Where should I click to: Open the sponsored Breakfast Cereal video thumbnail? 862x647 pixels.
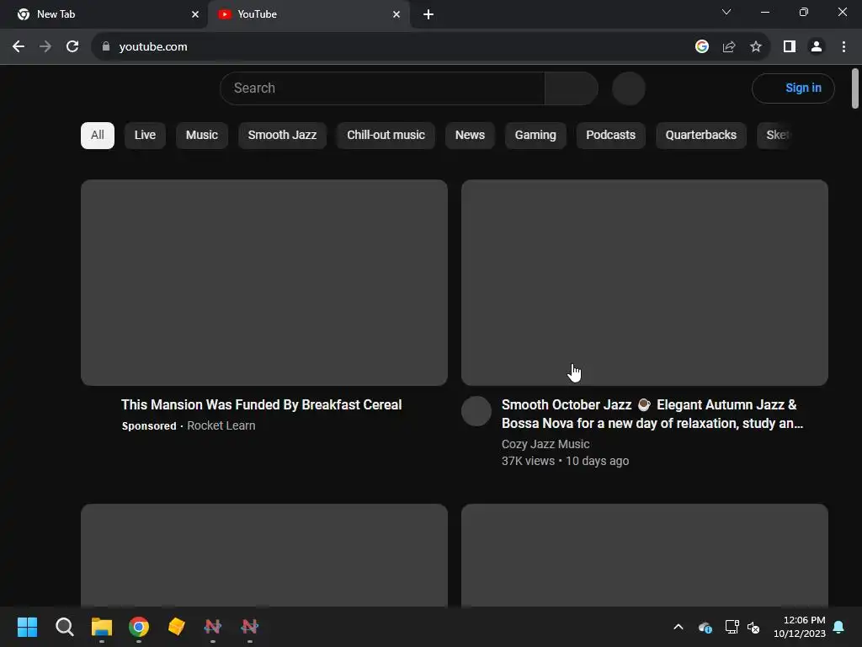coord(263,282)
